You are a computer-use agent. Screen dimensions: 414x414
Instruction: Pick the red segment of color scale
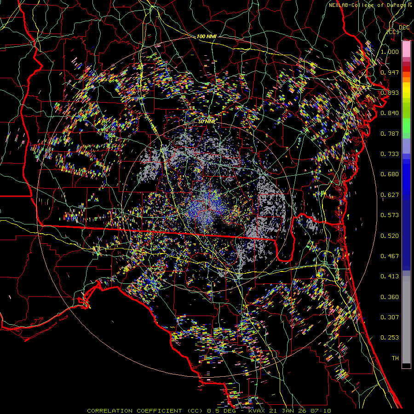point(406,69)
